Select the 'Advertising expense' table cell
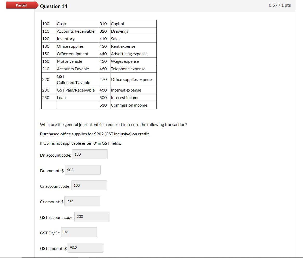This screenshot has width=303, height=258. (133, 54)
